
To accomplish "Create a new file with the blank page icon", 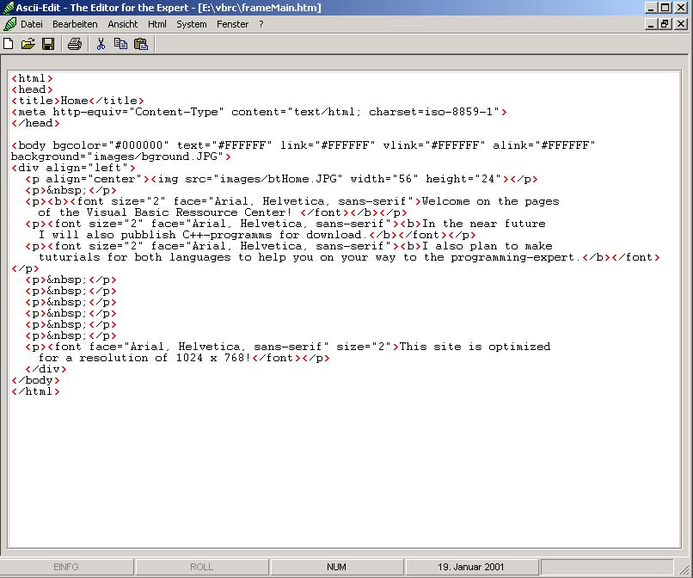I will [x=9, y=44].
